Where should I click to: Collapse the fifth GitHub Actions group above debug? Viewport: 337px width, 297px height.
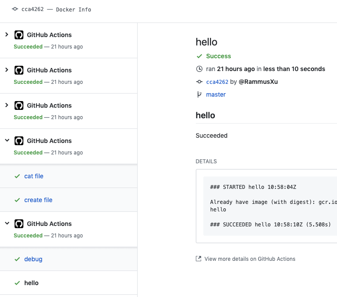tap(7, 223)
